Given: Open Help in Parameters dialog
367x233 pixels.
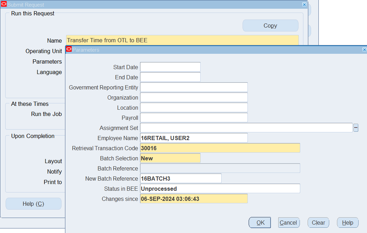Looking at the screenshot, I should 347,223.
